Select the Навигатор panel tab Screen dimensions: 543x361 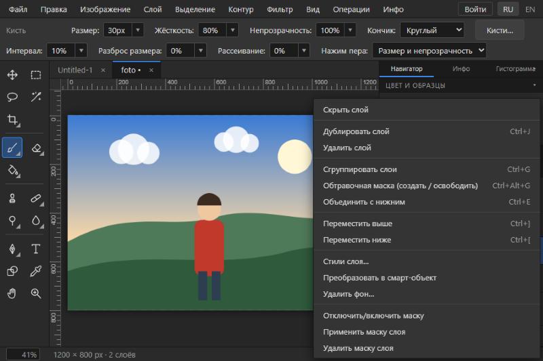[407, 68]
